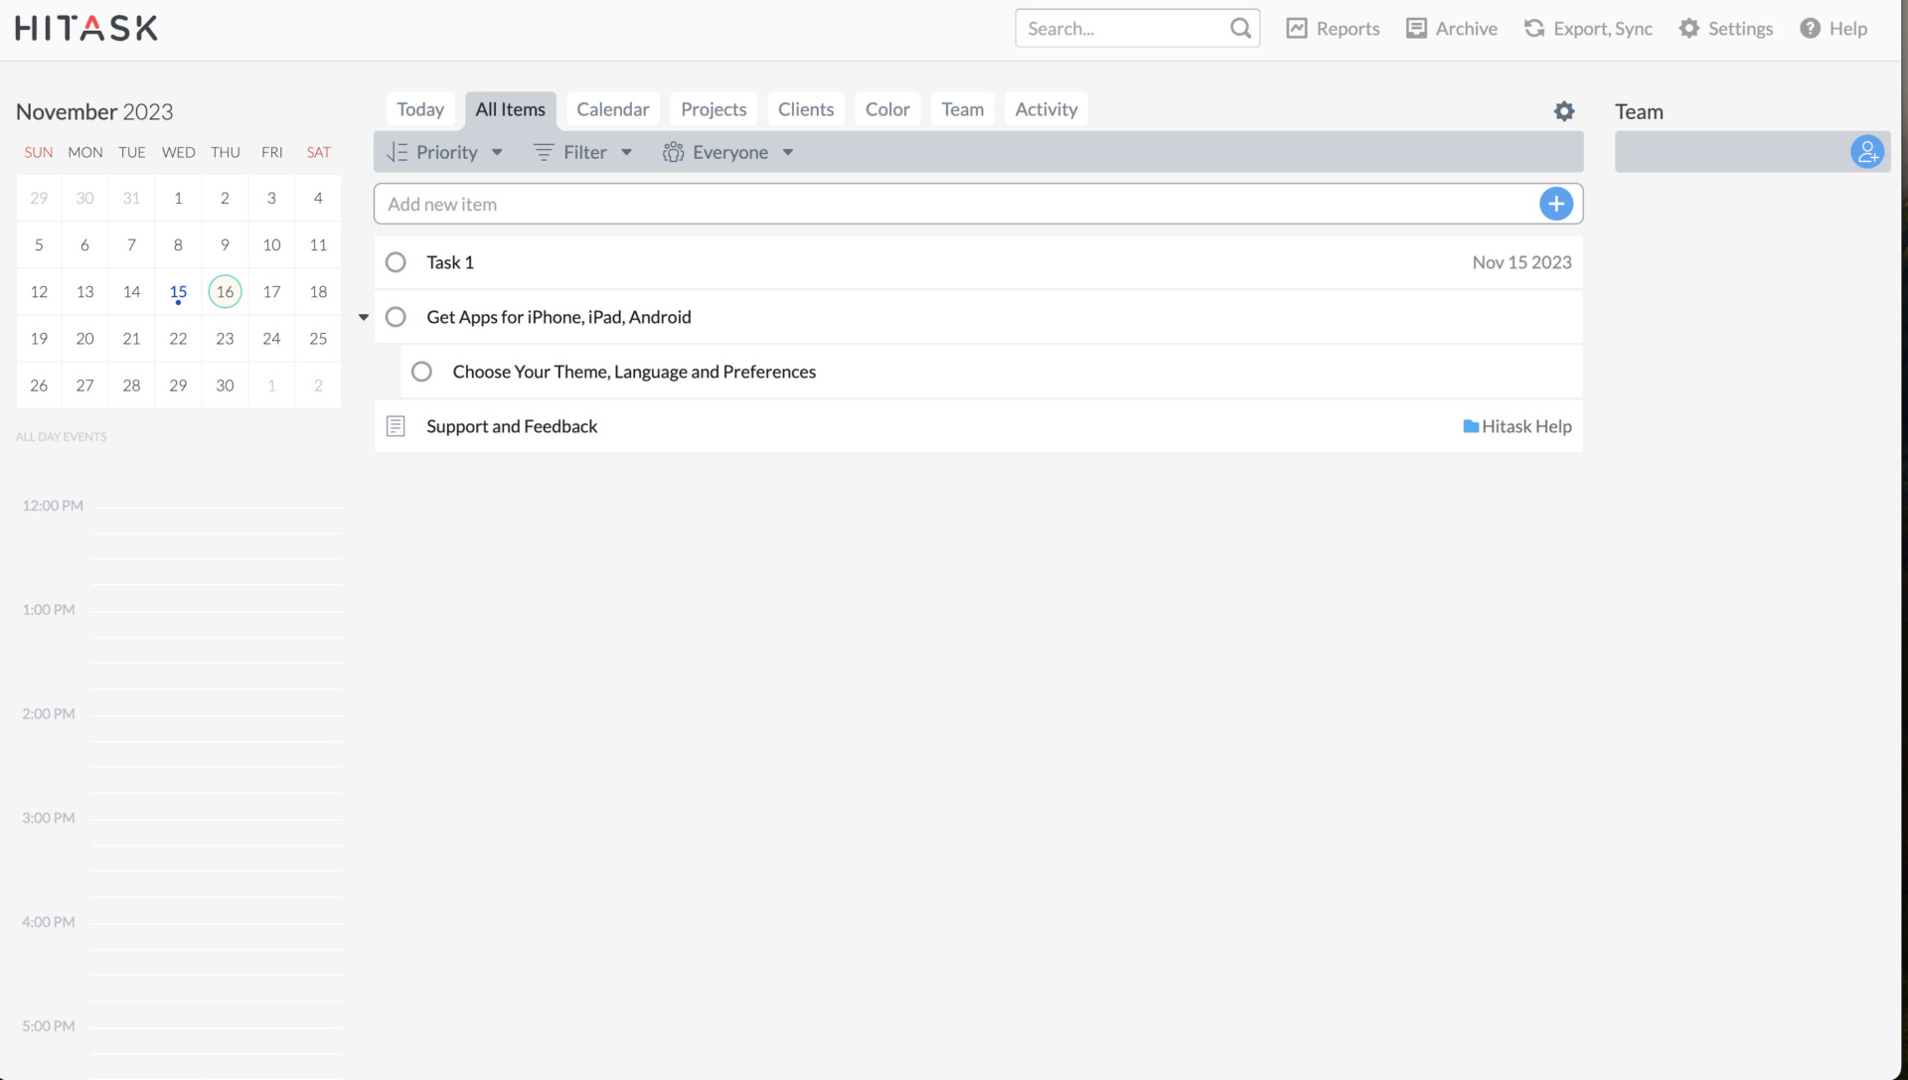Open the Priority sorting dropdown

tap(444, 151)
